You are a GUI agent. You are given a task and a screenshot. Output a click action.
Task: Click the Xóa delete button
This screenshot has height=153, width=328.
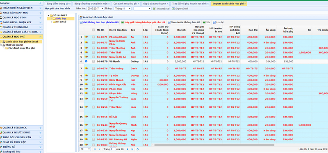click(207, 22)
